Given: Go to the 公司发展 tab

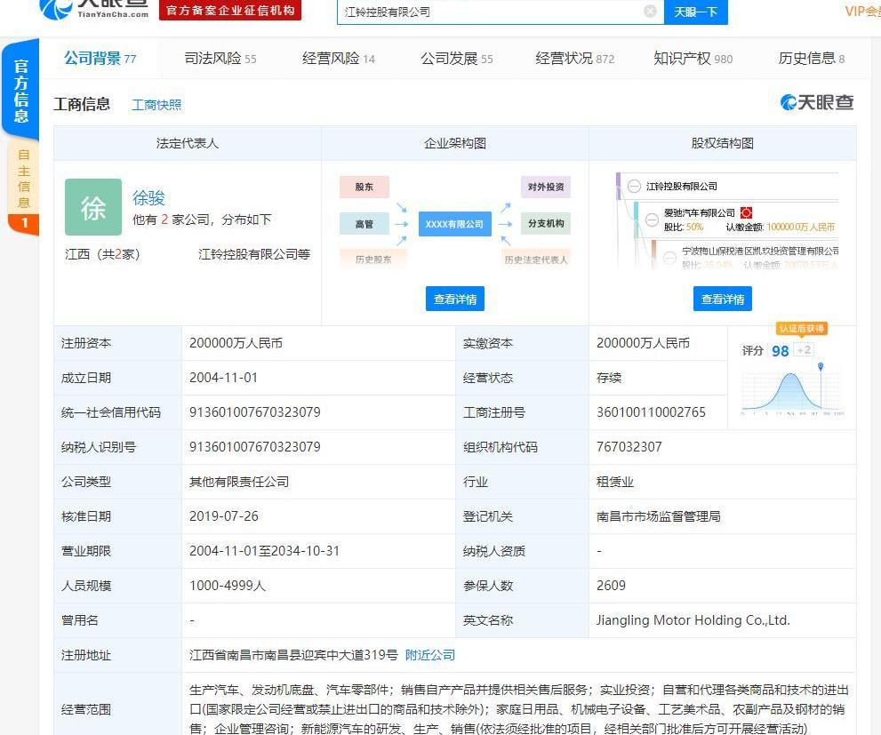Looking at the screenshot, I should point(457,58).
